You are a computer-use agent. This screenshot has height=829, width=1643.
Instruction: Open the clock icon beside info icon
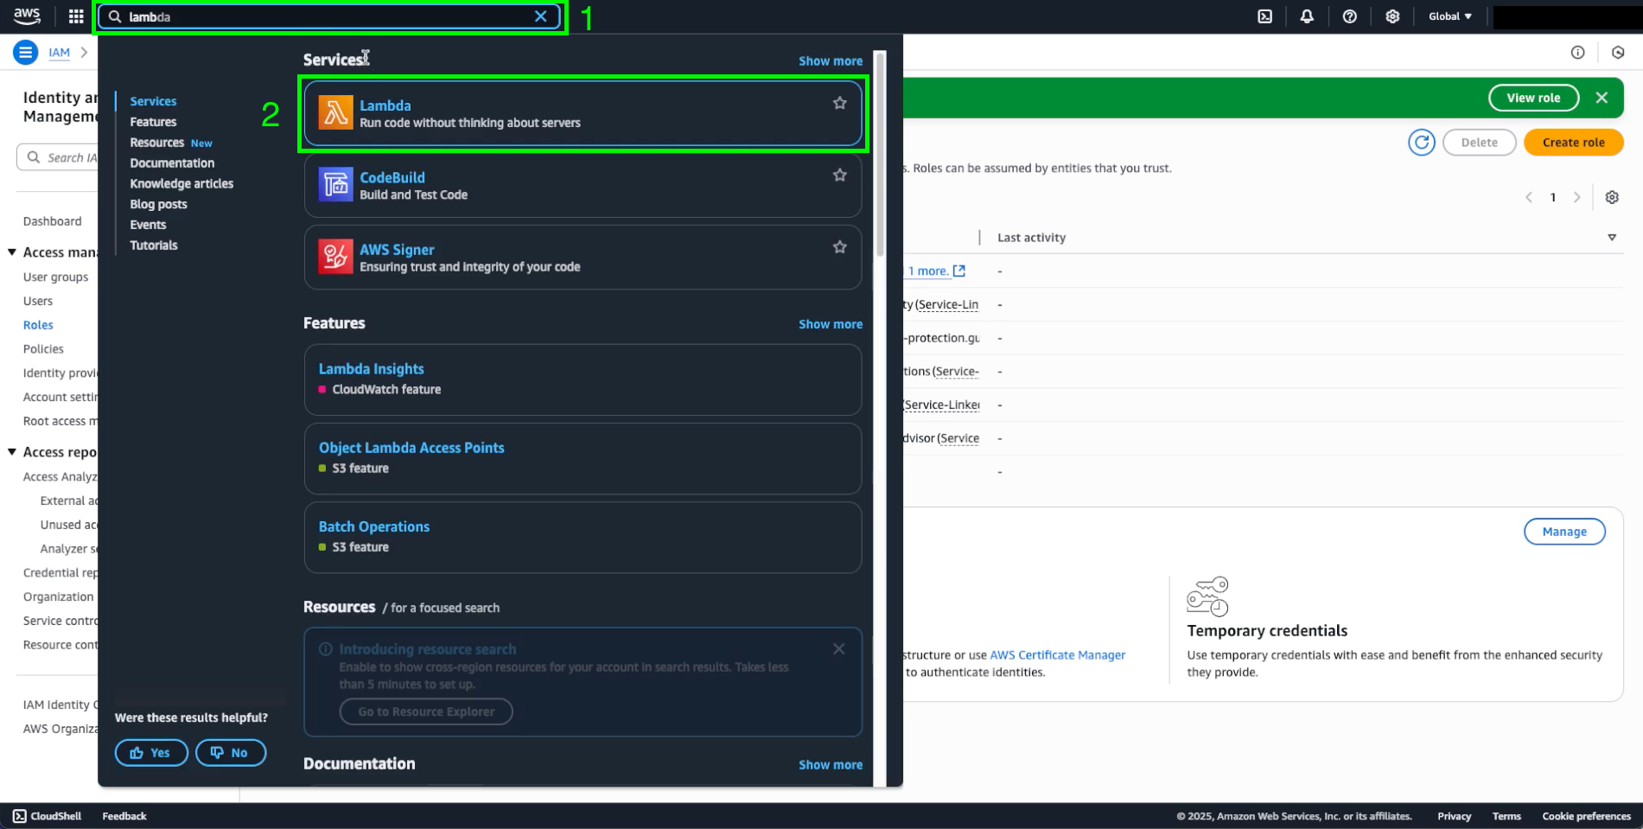(1618, 53)
